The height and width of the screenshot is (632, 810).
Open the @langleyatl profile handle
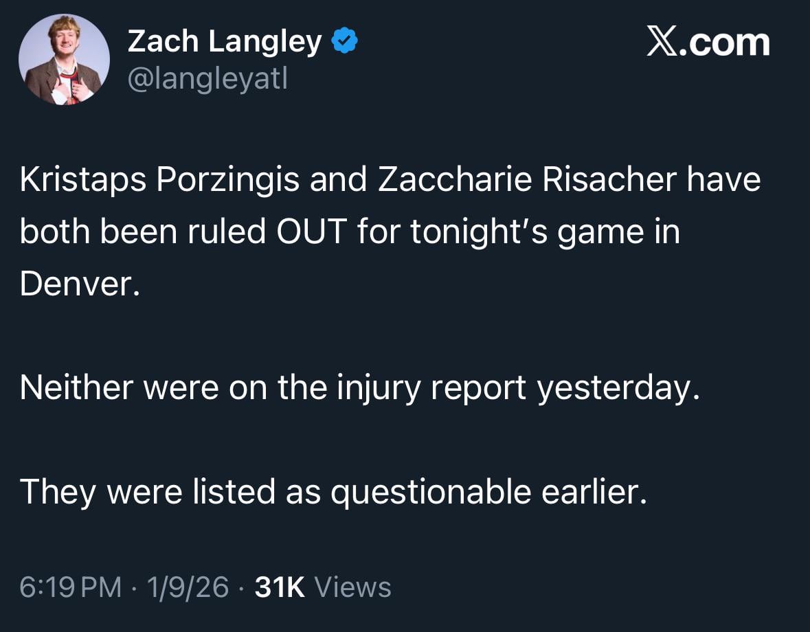pos(206,77)
